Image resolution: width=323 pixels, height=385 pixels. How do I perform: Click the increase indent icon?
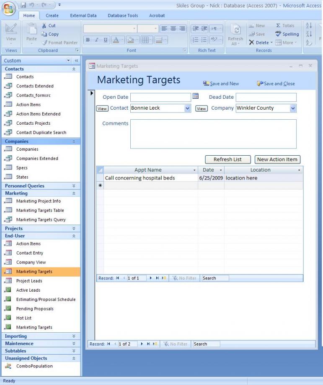point(204,28)
